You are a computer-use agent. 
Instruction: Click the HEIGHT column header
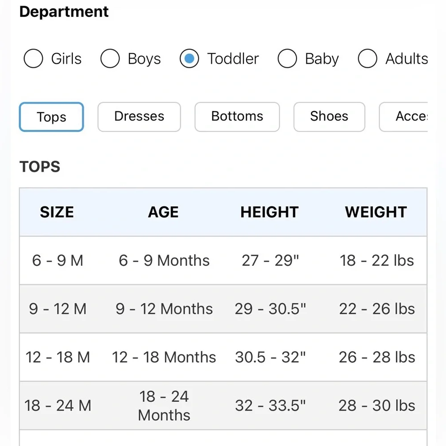[270, 212]
